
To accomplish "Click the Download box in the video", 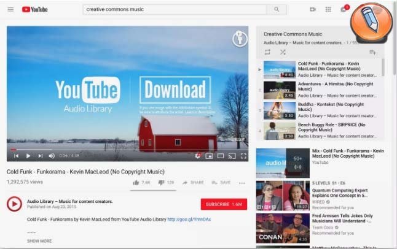I will pyautogui.click(x=175, y=90).
